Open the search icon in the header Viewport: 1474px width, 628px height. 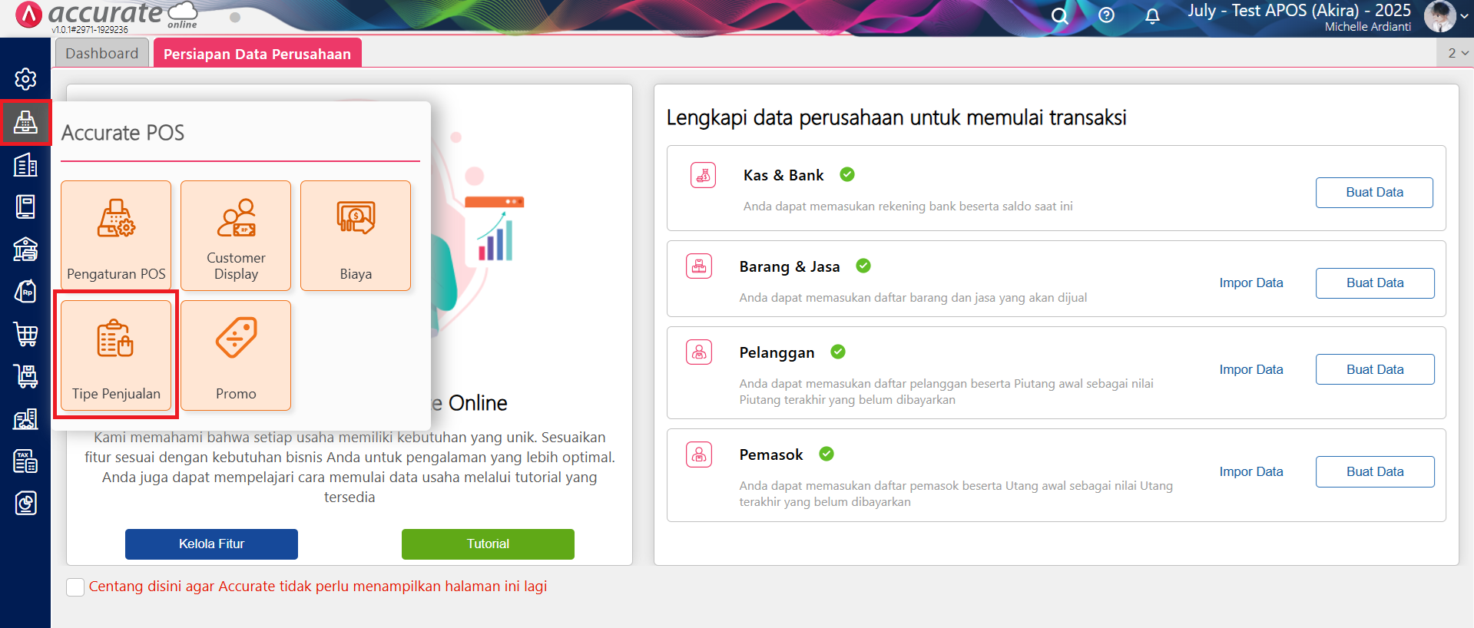pos(1059,16)
